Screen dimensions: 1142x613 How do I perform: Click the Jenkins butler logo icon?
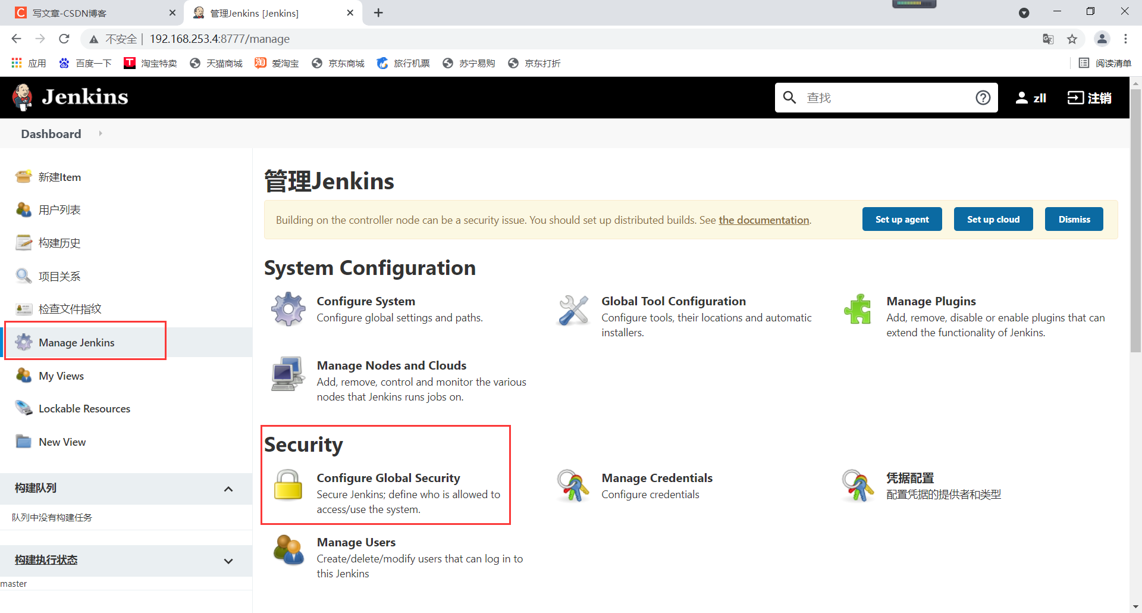tap(23, 97)
